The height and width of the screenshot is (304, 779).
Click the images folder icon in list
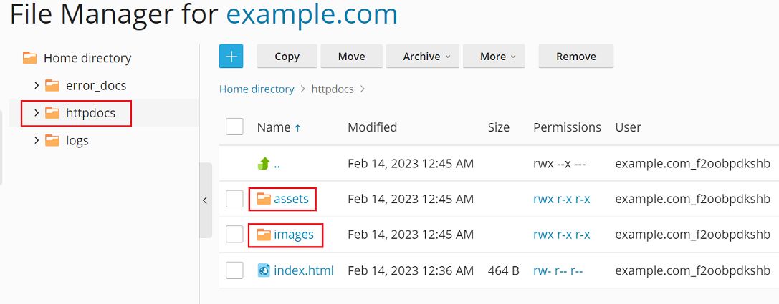pos(264,235)
